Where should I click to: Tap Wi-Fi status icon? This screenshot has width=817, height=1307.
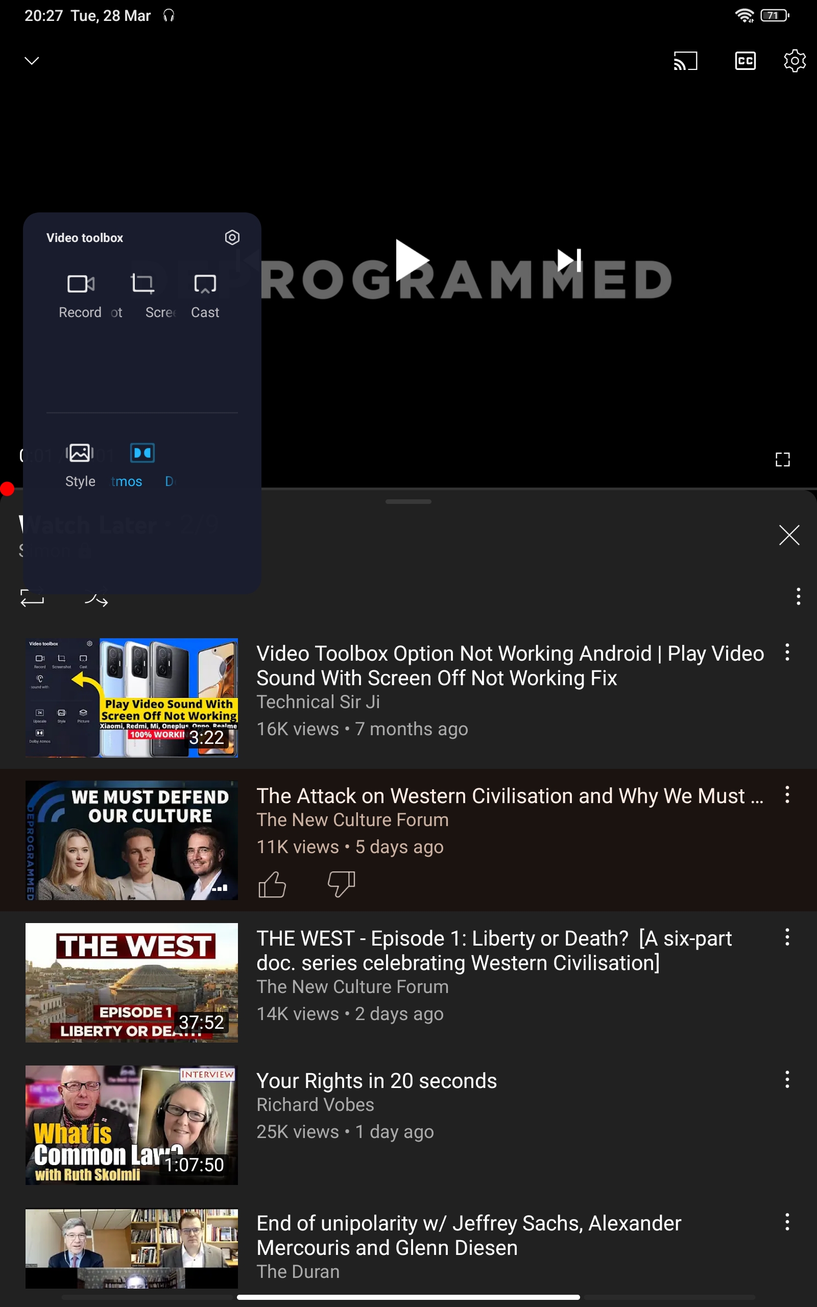coord(744,16)
